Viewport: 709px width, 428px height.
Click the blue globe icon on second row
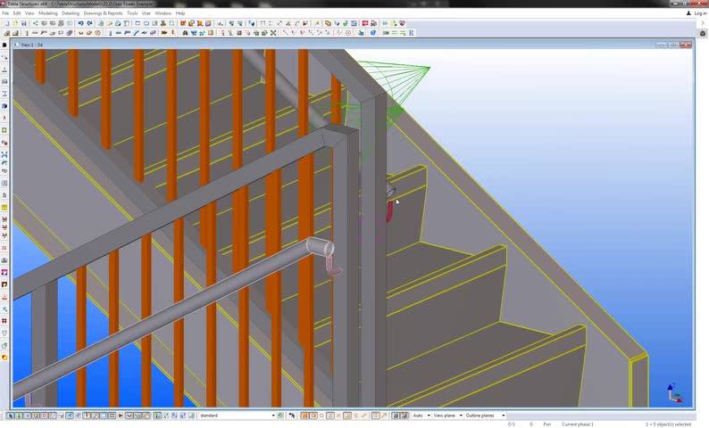(373, 32)
